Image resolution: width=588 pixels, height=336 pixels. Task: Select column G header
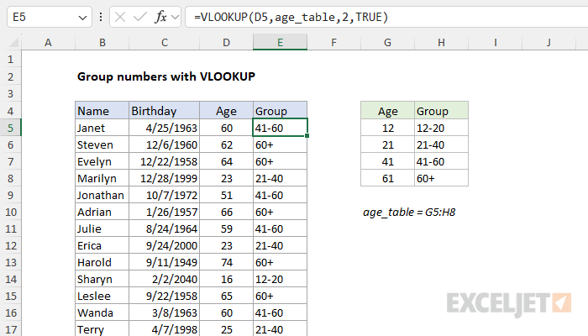coord(387,42)
